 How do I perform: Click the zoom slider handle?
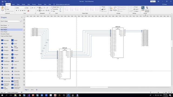tap(158, 92)
